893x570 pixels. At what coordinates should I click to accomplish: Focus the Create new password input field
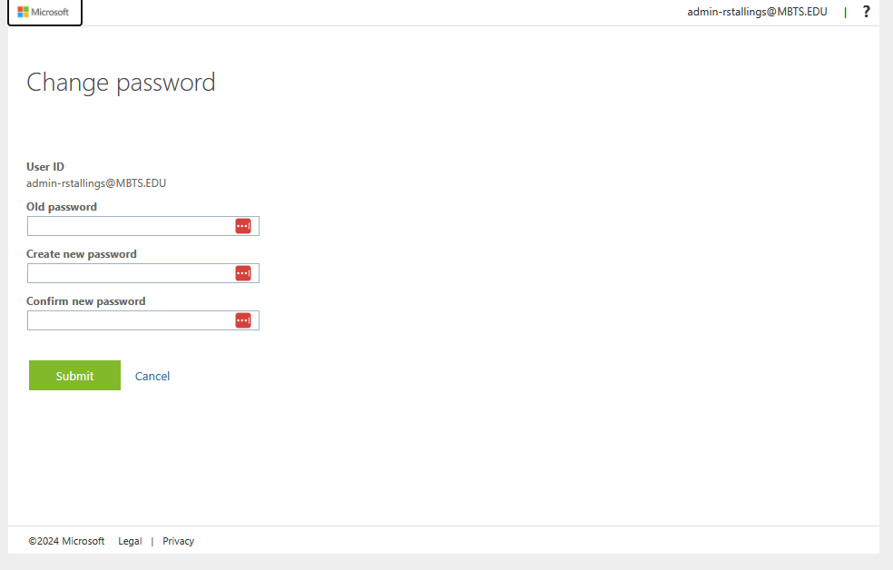coord(130,273)
